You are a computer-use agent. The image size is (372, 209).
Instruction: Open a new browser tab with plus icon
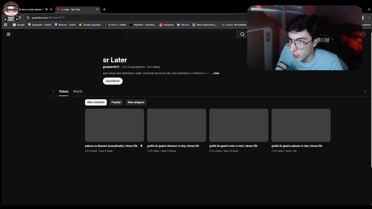click(x=104, y=9)
